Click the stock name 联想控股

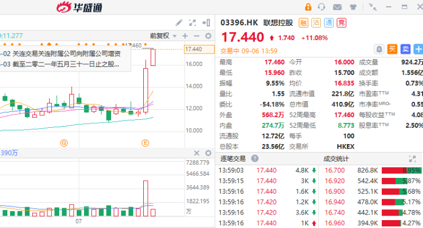pos(278,23)
